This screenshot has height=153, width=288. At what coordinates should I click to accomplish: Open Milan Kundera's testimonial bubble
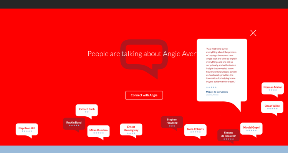pos(98,131)
